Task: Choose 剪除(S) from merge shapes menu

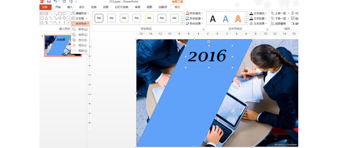Action: [x=80, y=50]
